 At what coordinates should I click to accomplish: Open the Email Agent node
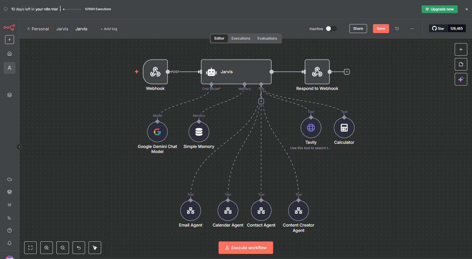(x=190, y=211)
